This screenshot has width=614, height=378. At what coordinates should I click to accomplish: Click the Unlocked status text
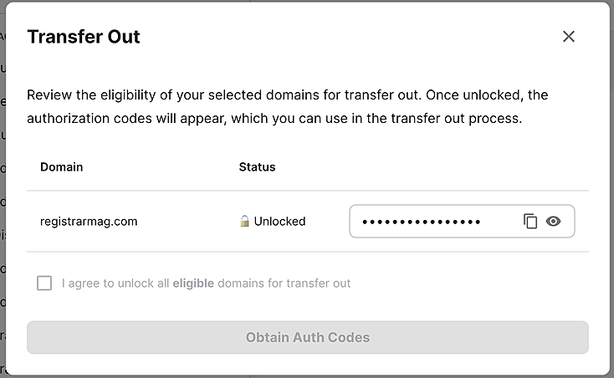pyautogui.click(x=279, y=222)
